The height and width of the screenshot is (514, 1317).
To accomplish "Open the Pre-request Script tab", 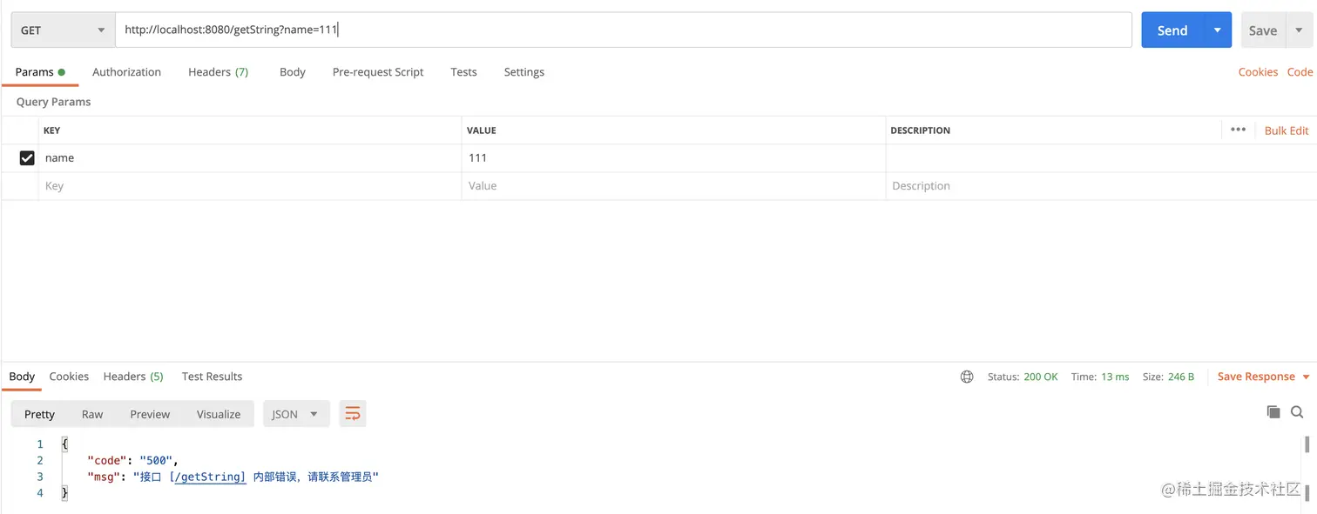I will pyautogui.click(x=378, y=72).
